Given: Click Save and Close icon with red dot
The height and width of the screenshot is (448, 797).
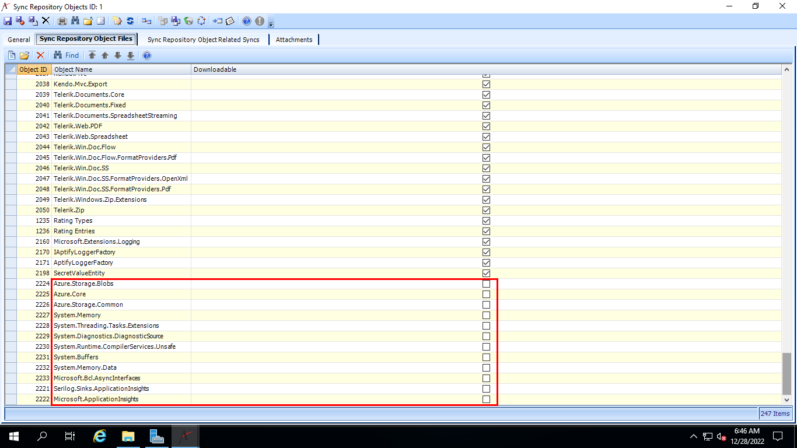Looking at the screenshot, I should [20, 21].
